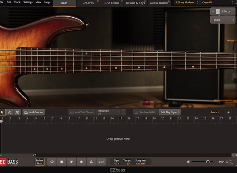Switch to the Grooves tab
Screen dimensions: 237x173
88,3
